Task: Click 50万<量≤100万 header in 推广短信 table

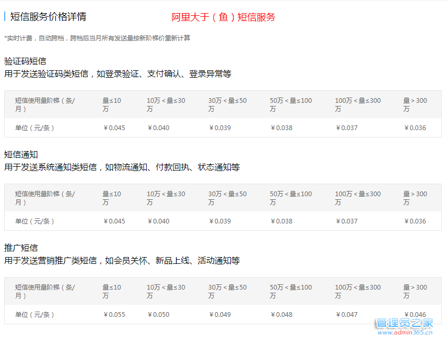Action: click(291, 292)
